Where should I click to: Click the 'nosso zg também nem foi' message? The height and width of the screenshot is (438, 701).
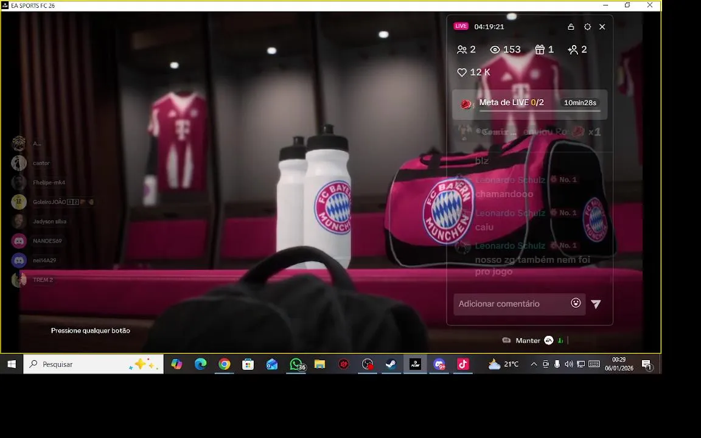tap(532, 265)
